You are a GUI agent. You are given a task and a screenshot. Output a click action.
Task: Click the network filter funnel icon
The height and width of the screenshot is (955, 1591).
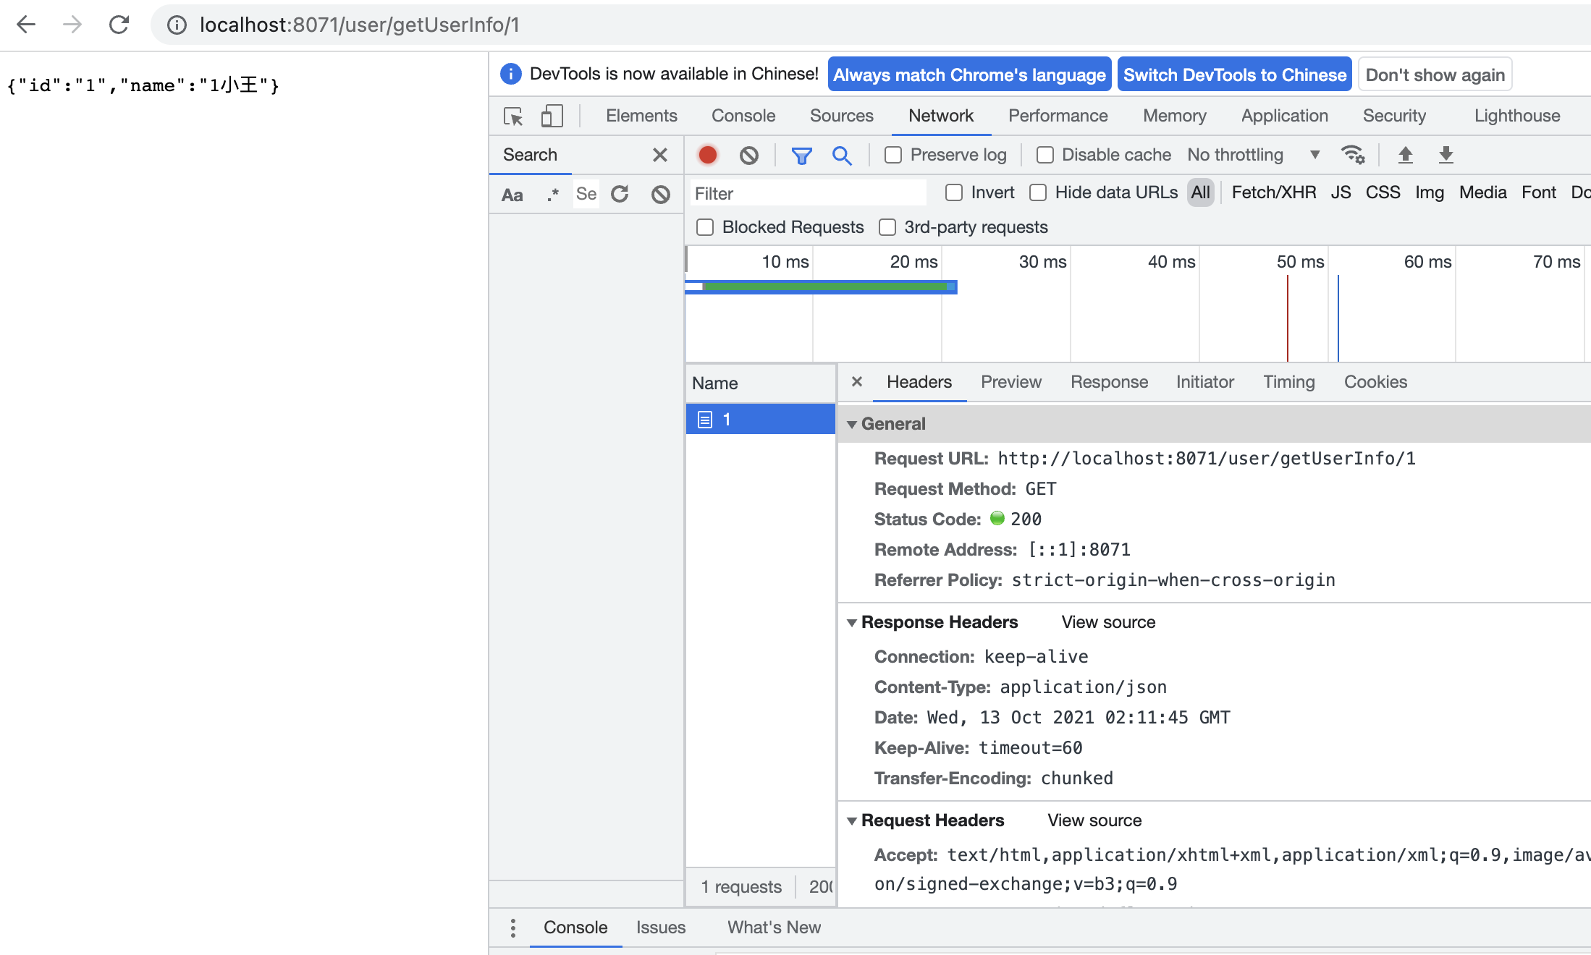point(801,155)
